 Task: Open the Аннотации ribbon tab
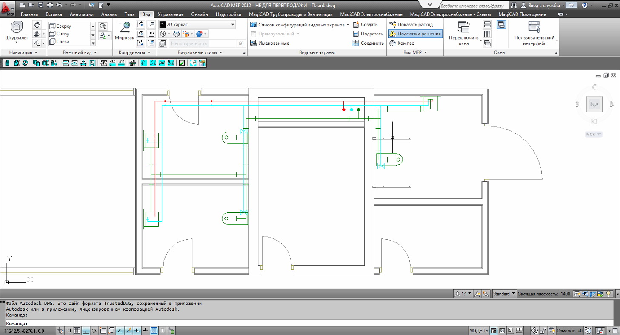click(x=81, y=14)
